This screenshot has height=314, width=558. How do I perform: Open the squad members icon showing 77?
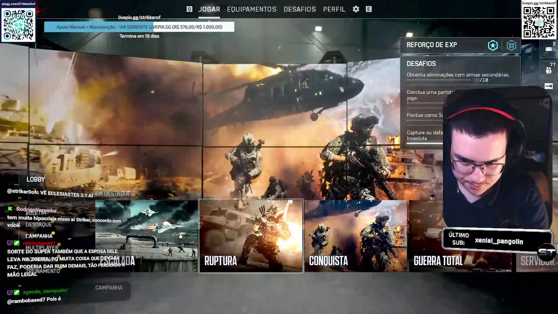(548, 70)
